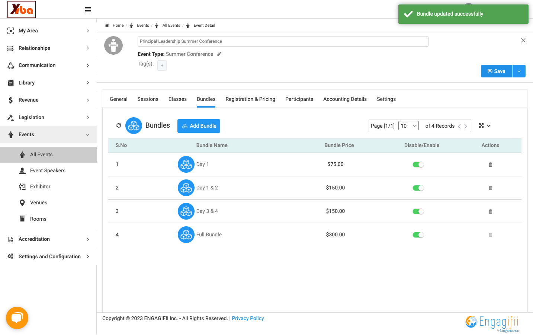Toggle the Day 1 bundle switch

coord(418,165)
